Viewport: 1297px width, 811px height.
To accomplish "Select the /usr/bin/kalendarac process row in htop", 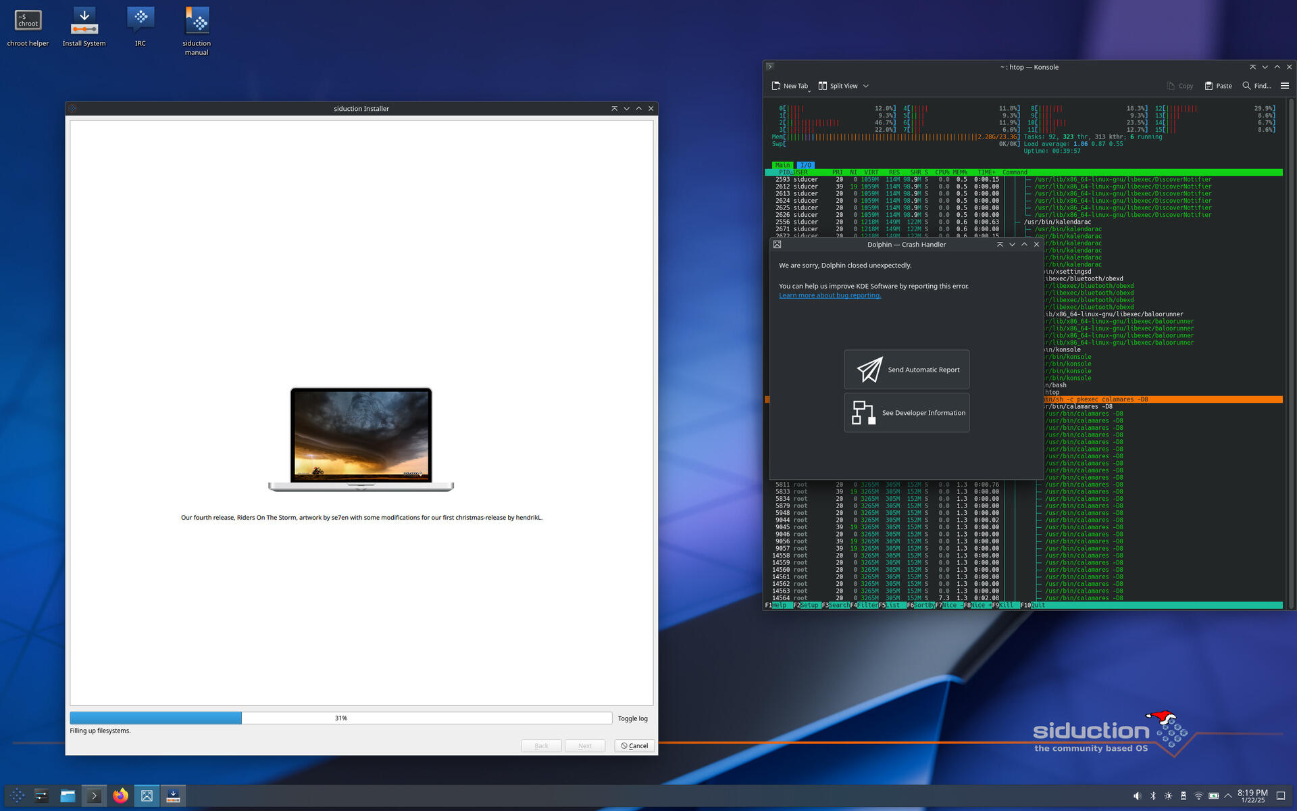I will [x=1023, y=222].
